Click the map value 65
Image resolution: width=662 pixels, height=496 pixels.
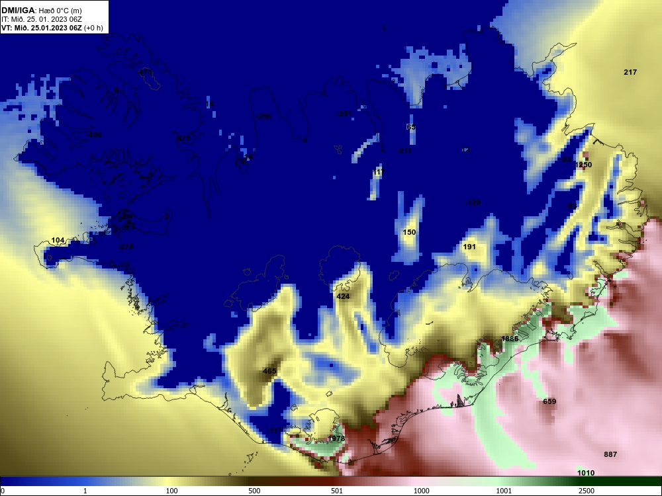[x=411, y=127]
